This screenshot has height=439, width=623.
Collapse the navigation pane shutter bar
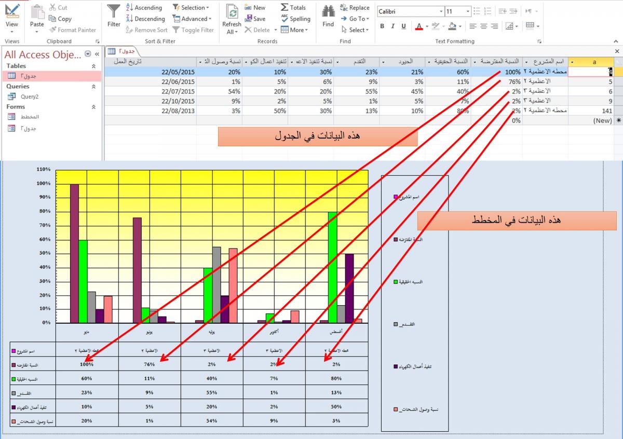[x=97, y=54]
